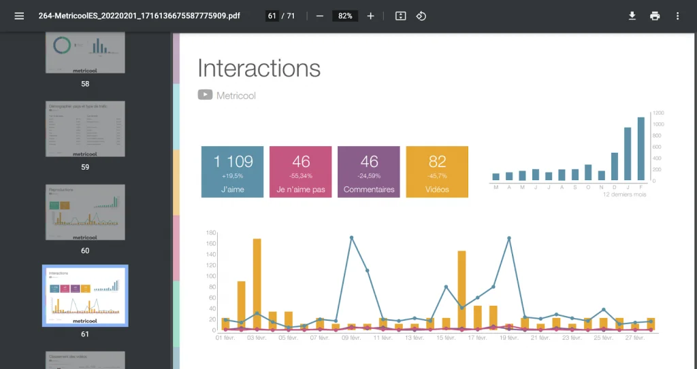697x369 pixels.
Task: Click the 1200 value on monthly chart axis
Action: (659, 113)
